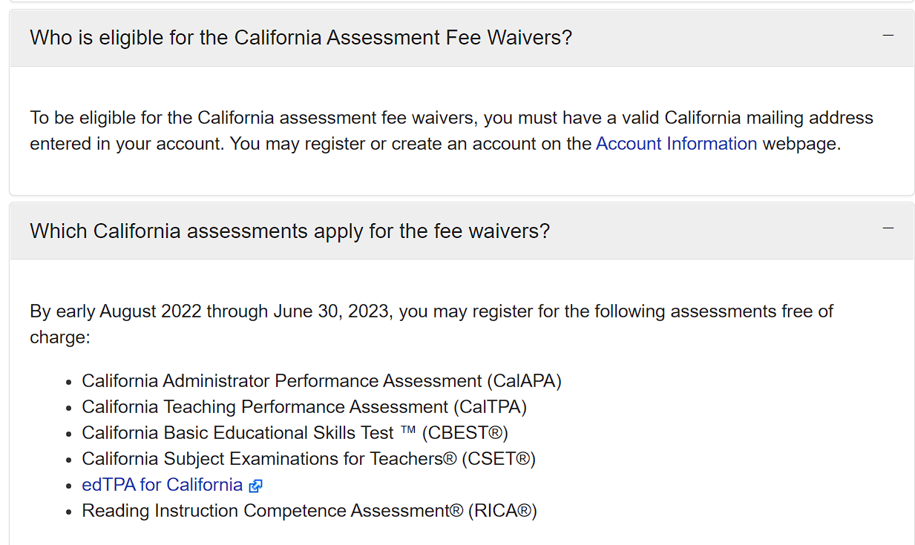Open the Account Information link
The width and height of the screenshot is (915, 545).
pos(676,144)
